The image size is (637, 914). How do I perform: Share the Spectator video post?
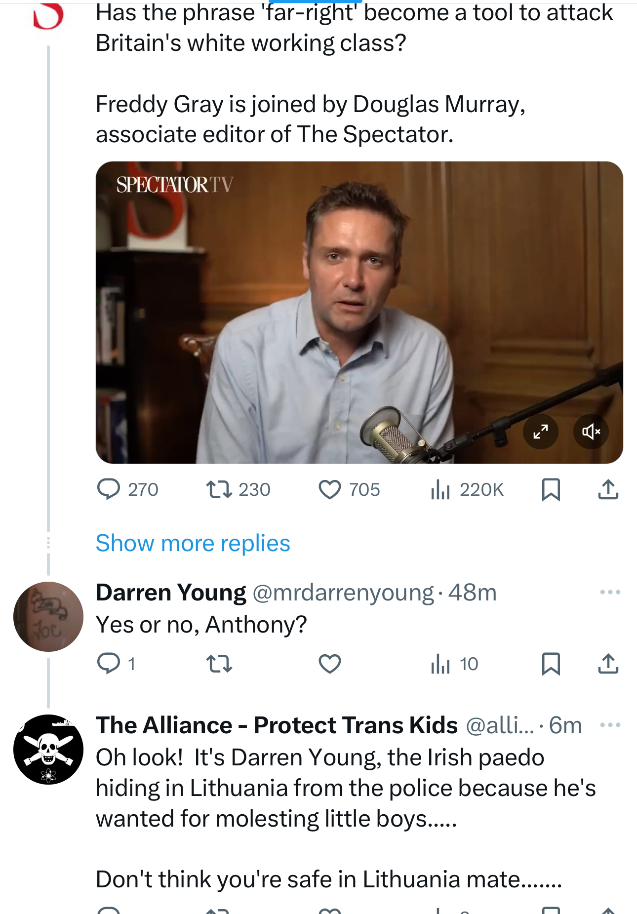(x=608, y=489)
